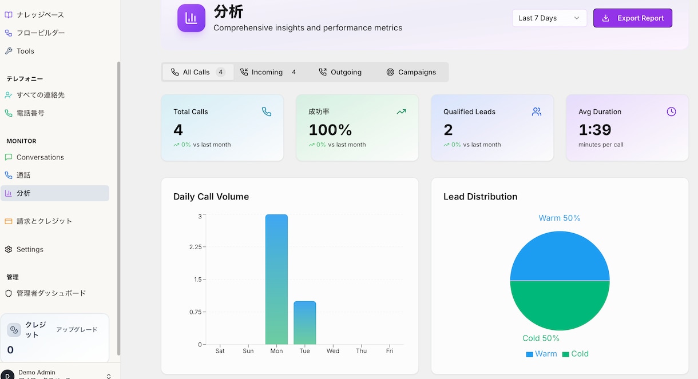Open the Tools page
698x379 pixels.
tap(55, 51)
